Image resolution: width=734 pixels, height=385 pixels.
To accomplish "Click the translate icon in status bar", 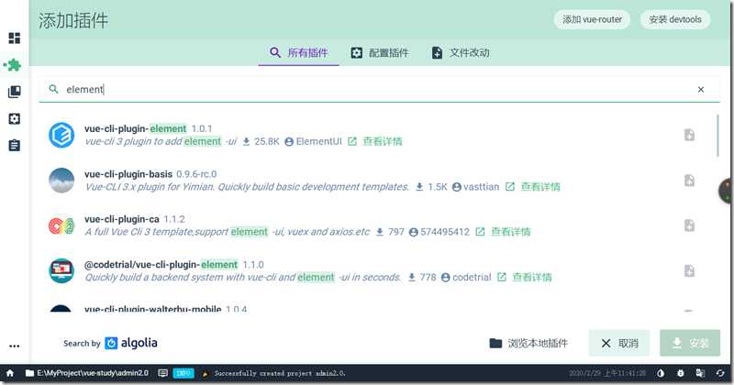I will (700, 373).
